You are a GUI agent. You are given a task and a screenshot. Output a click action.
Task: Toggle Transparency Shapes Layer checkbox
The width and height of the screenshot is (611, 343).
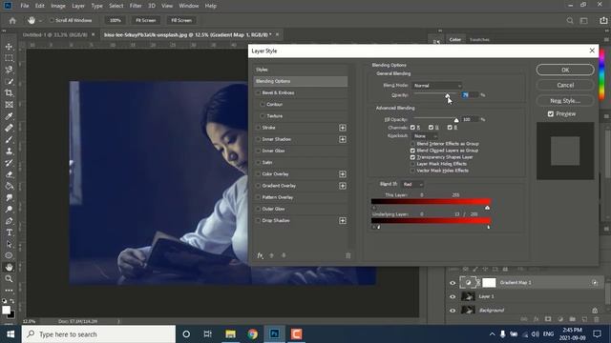pos(412,157)
